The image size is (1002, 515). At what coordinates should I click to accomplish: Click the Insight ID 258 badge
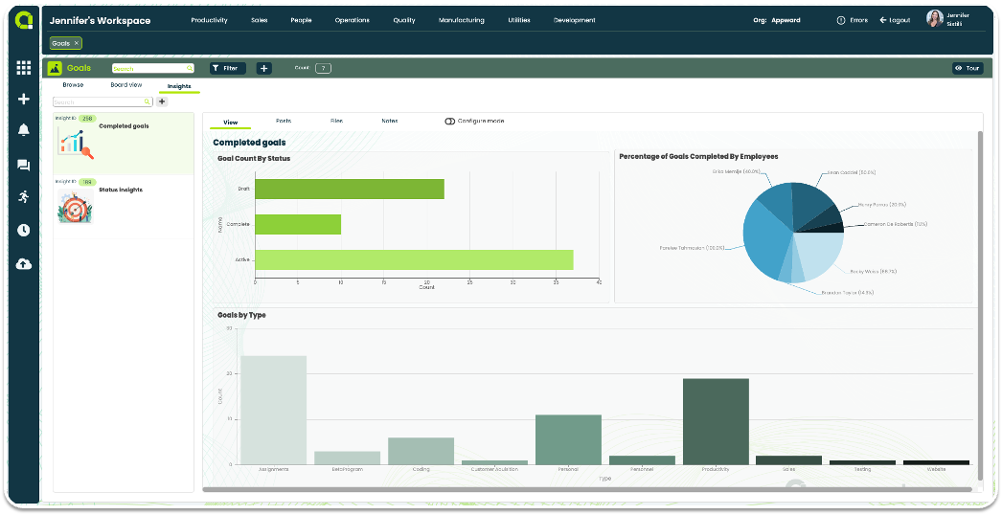coord(87,118)
